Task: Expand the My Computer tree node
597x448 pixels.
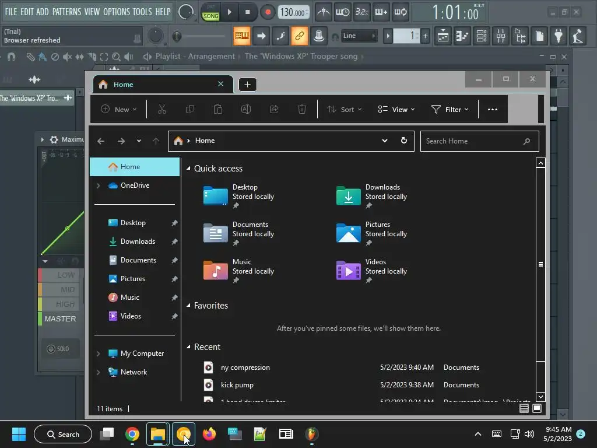Action: 98,353
